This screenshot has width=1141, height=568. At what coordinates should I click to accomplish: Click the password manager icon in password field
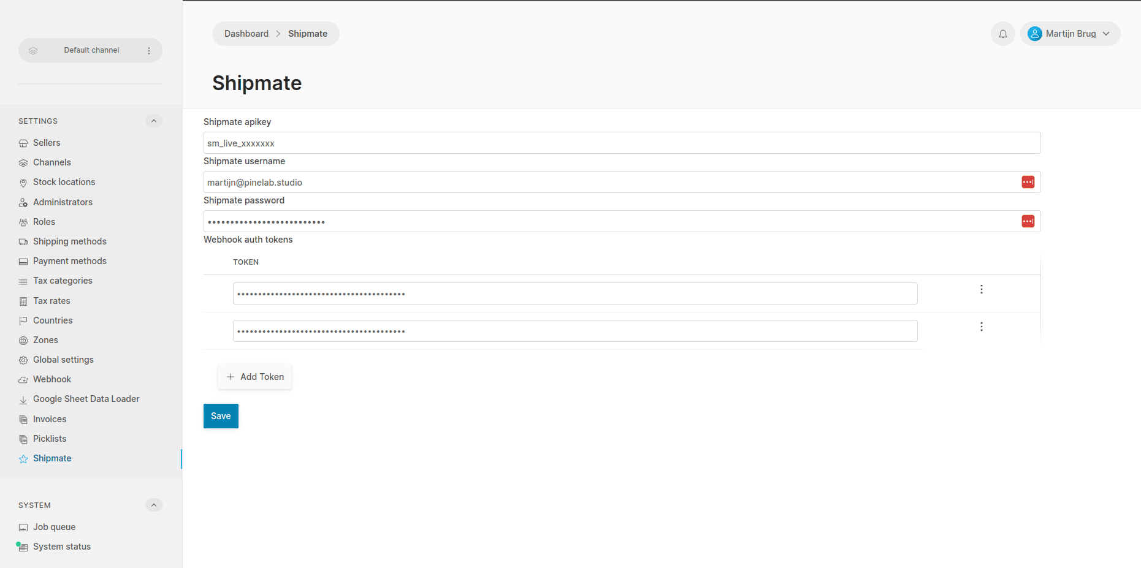[1028, 221]
